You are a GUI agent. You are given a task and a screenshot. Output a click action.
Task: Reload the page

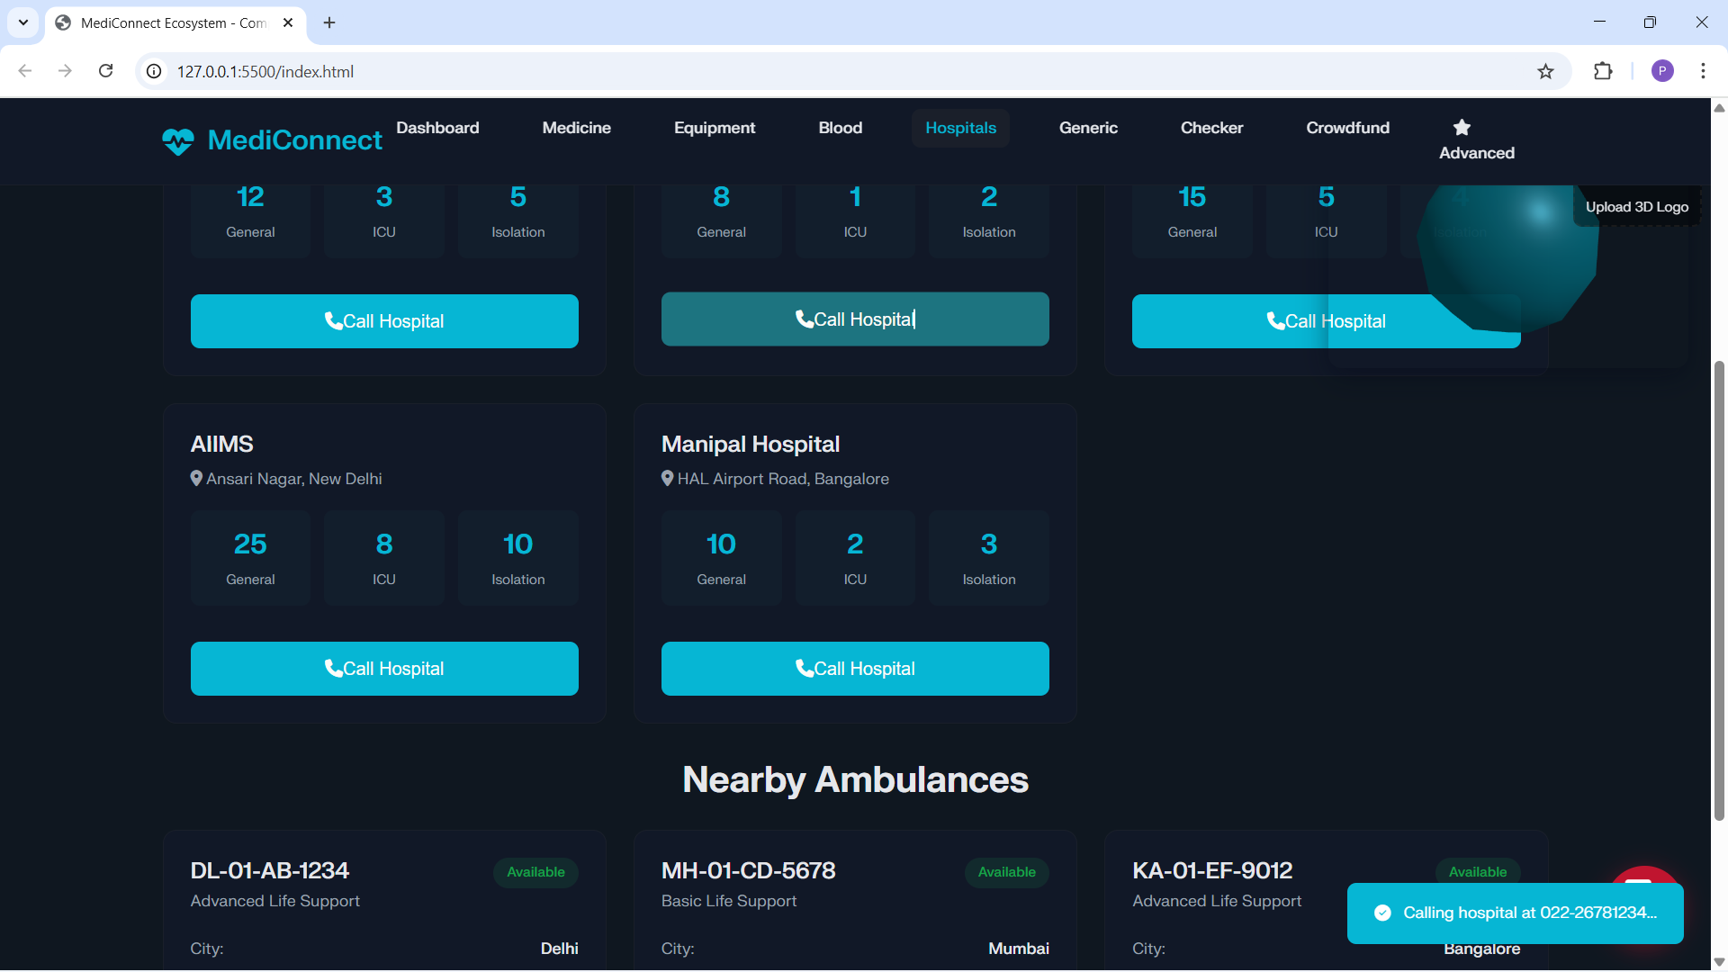(106, 71)
